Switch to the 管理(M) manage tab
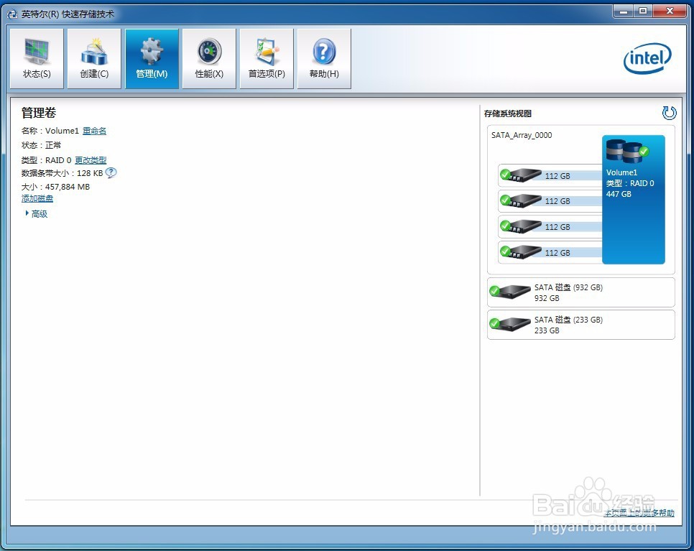 click(152, 59)
